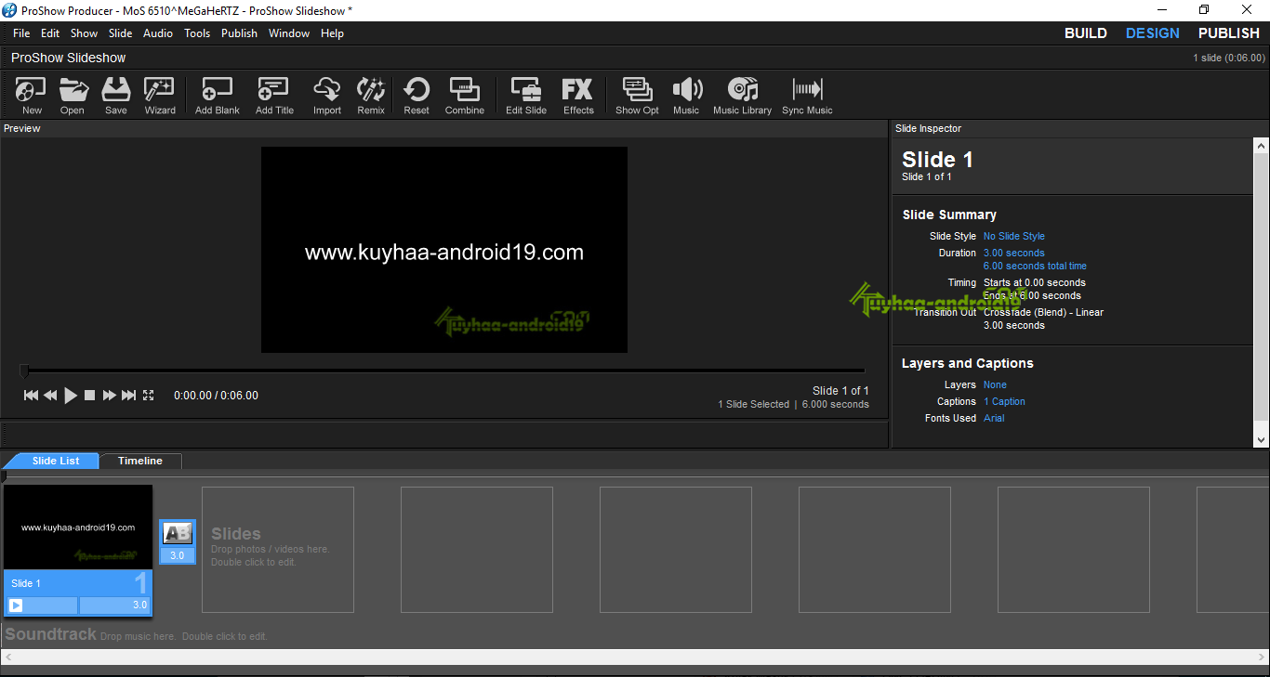Open the Window menu
The height and width of the screenshot is (677, 1270).
(x=289, y=33)
